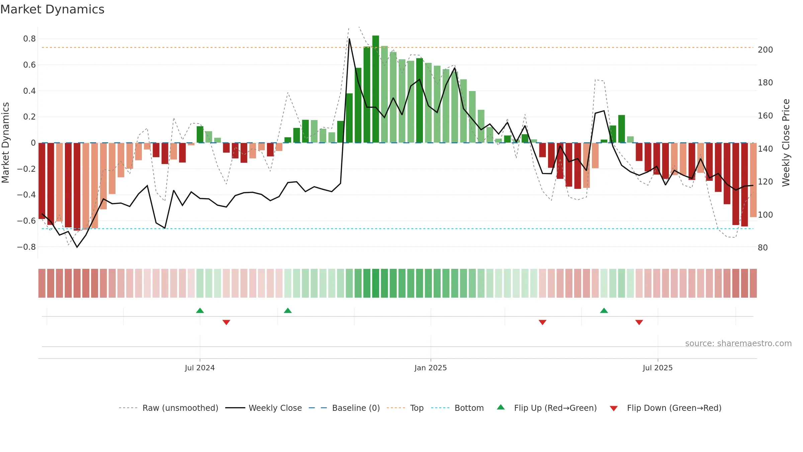The image size is (803, 452).
Task: Click the vertical Market Dynamics axis title
Action: (x=5, y=143)
